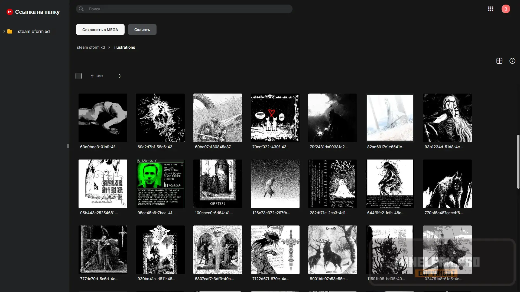This screenshot has height=292, width=520.
Task: Click file name 8001bfc07a53e55e...
Action: coord(329,279)
